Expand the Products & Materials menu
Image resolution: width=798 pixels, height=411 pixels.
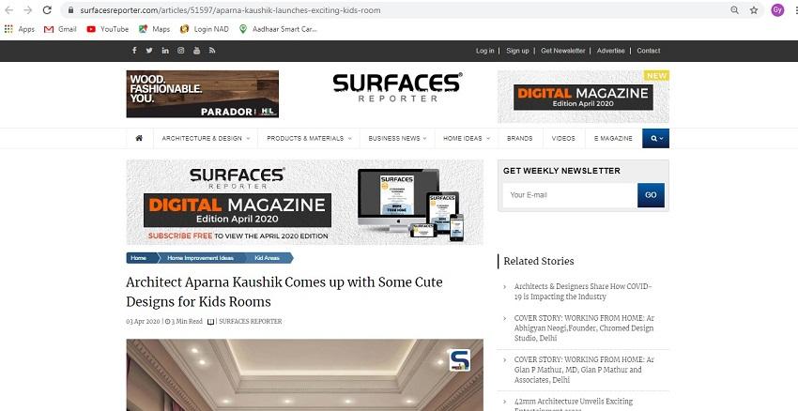click(309, 138)
